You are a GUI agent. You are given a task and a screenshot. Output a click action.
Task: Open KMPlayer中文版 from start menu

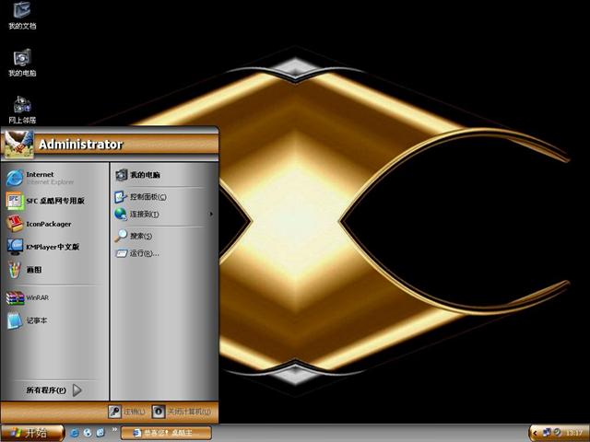(x=54, y=247)
